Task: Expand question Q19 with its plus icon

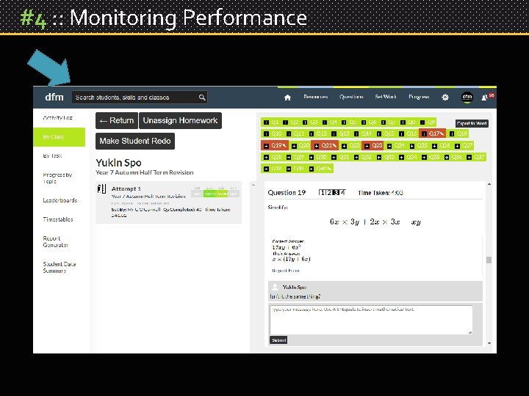Action: 266,146
